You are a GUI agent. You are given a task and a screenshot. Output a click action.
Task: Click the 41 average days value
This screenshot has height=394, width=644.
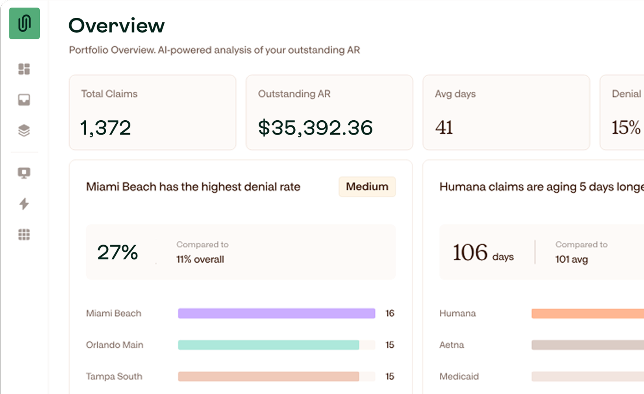pyautogui.click(x=444, y=128)
